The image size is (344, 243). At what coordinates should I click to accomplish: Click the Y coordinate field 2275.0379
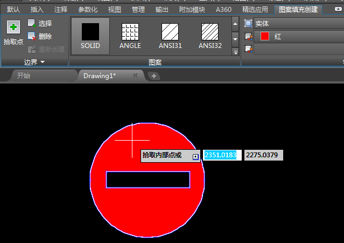click(x=264, y=155)
